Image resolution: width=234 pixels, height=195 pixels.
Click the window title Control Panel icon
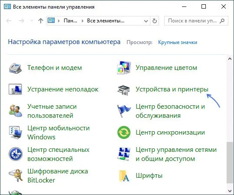7,7
